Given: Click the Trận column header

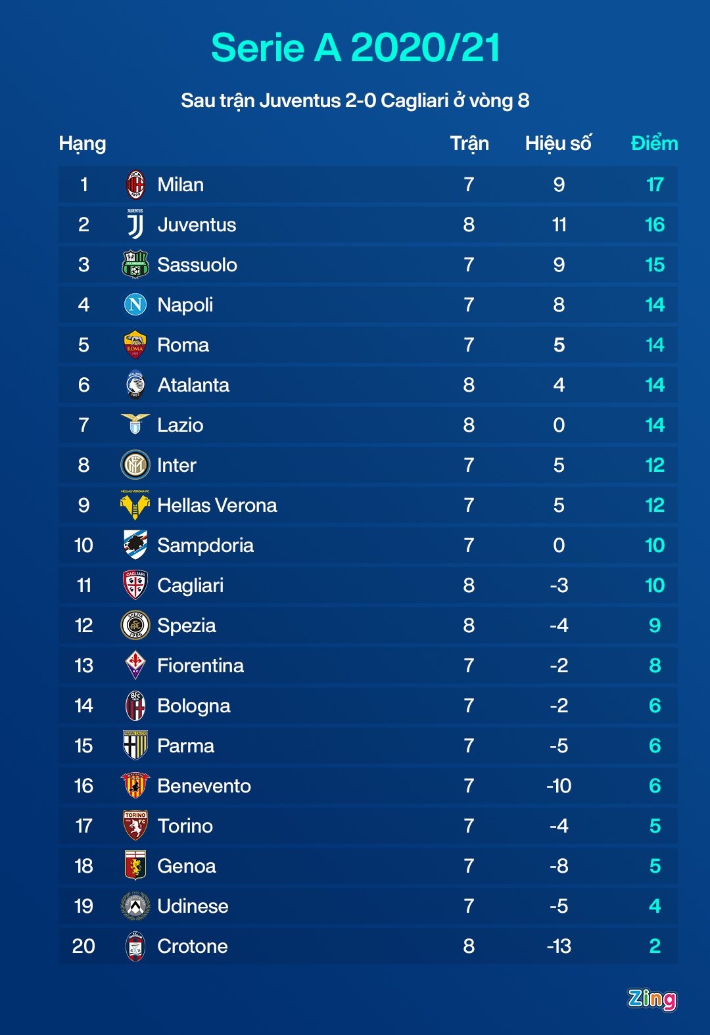Looking at the screenshot, I should (469, 143).
